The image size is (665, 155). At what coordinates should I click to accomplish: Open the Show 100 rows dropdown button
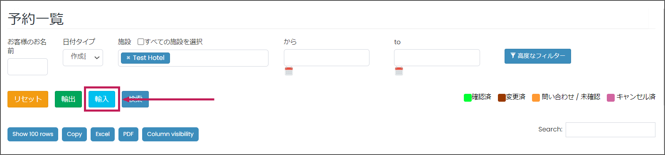pos(33,134)
